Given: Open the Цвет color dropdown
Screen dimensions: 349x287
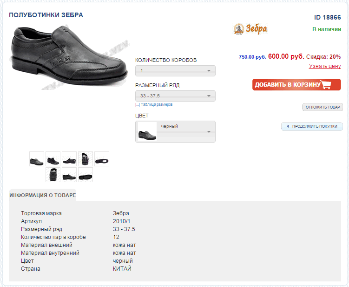Looking at the screenshot, I should point(175,132).
